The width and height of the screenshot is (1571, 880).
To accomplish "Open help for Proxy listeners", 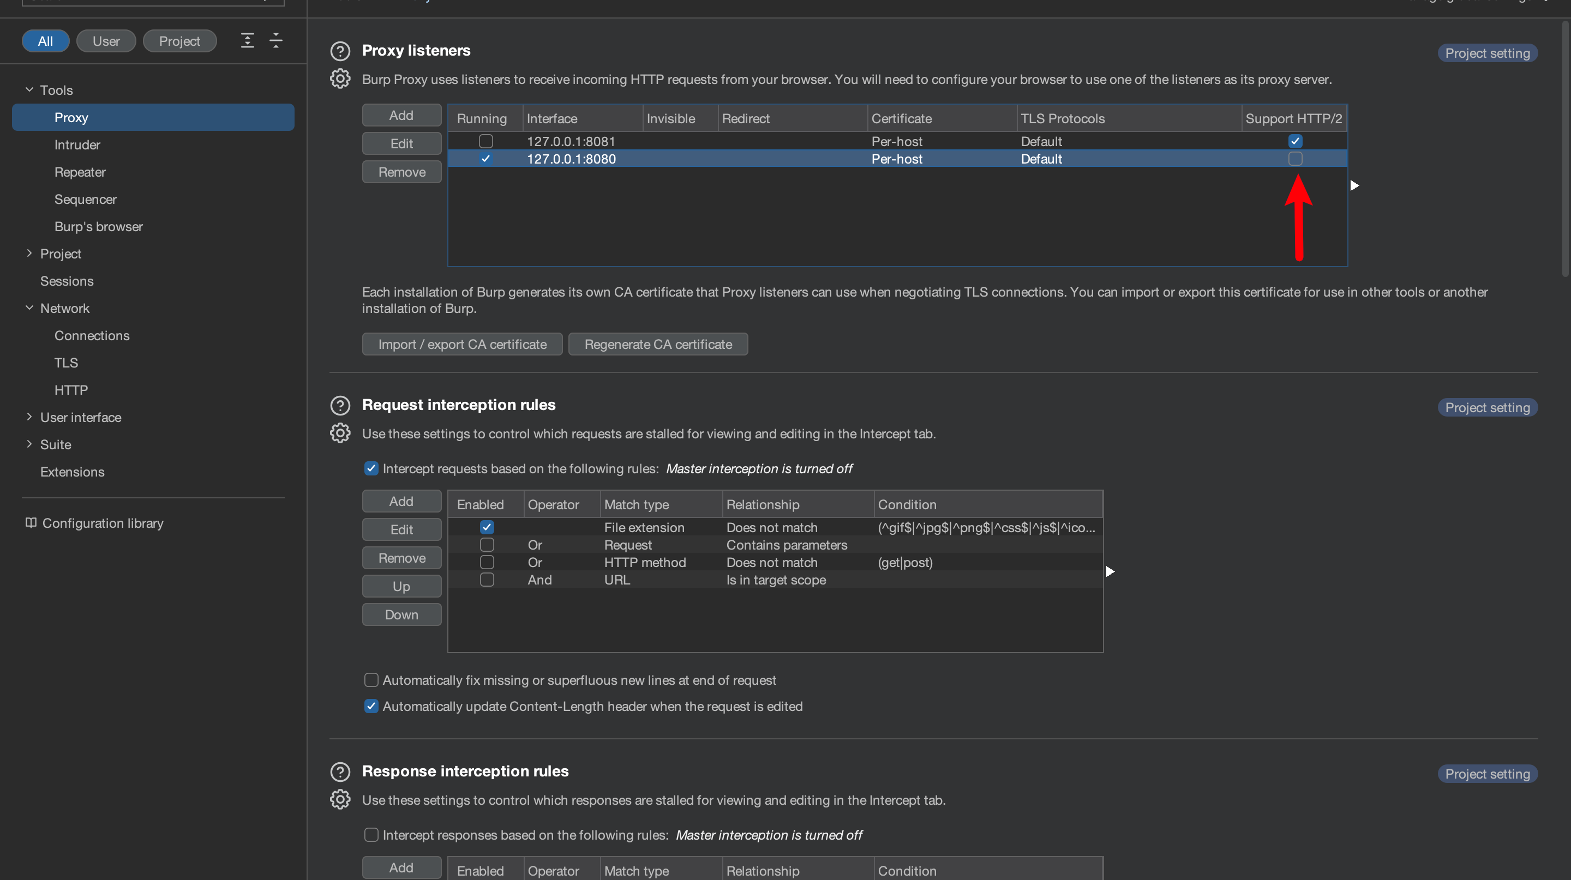I will coord(340,51).
